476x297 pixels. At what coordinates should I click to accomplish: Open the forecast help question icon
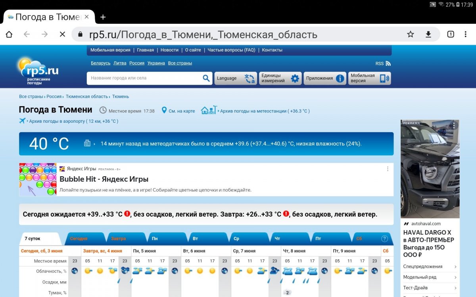point(384,239)
